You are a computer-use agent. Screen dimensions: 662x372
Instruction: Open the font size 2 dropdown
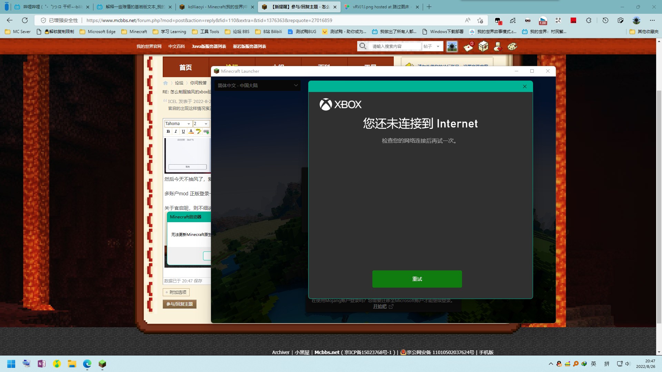tap(201, 124)
